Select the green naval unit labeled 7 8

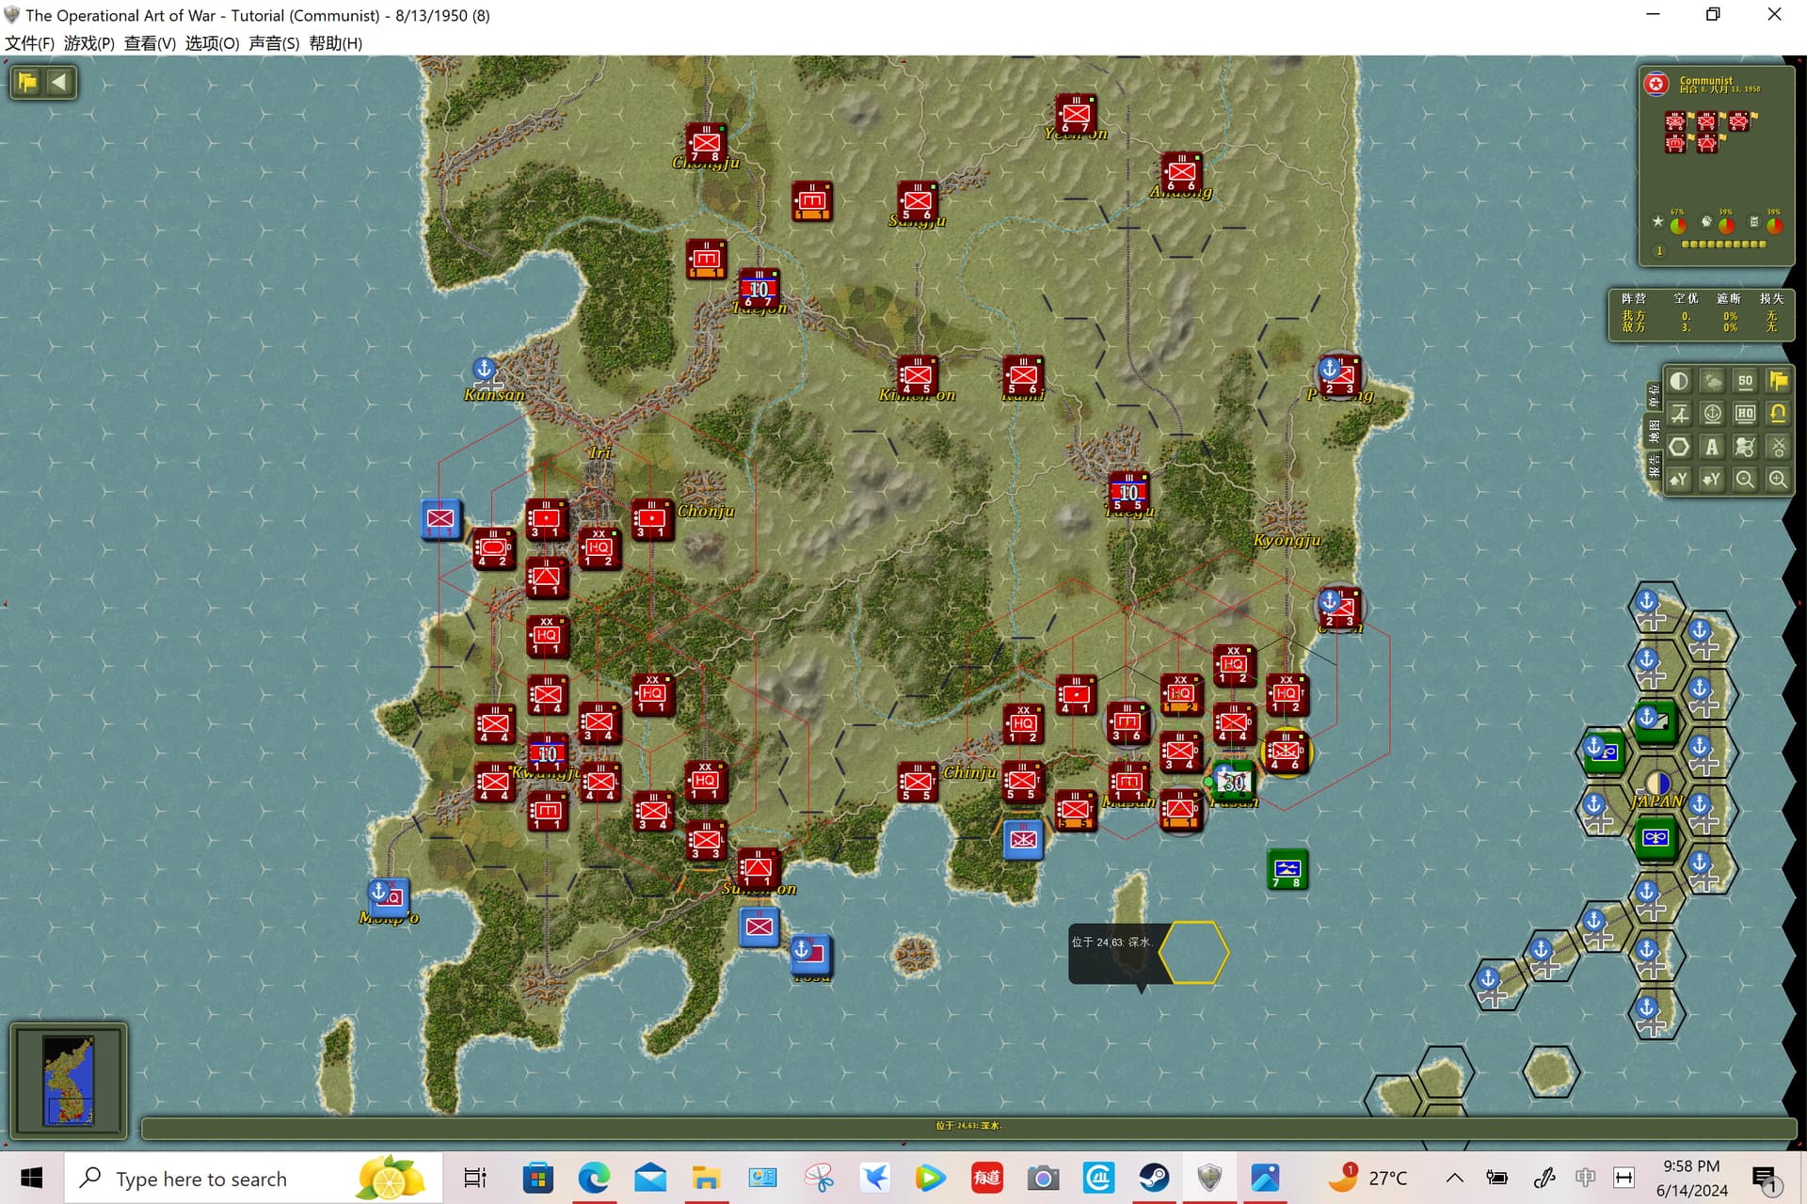point(1287,870)
